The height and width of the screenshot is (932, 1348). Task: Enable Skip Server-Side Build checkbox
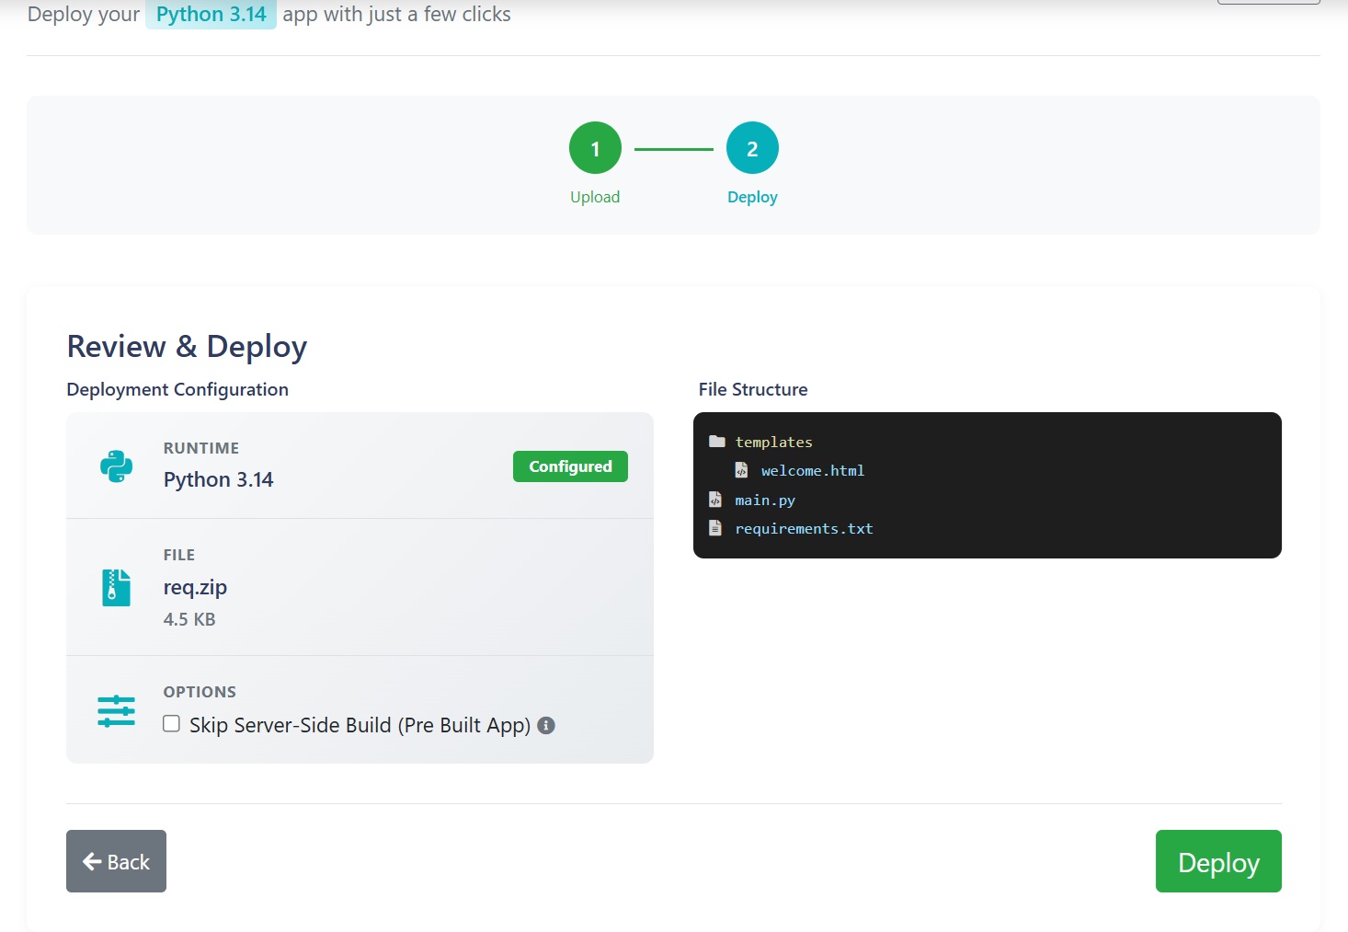(171, 724)
